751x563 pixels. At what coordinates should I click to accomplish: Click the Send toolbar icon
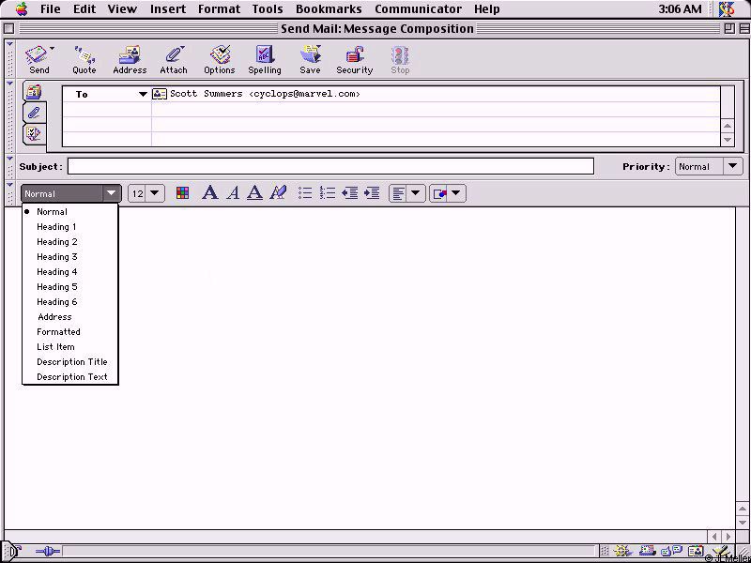(38, 59)
